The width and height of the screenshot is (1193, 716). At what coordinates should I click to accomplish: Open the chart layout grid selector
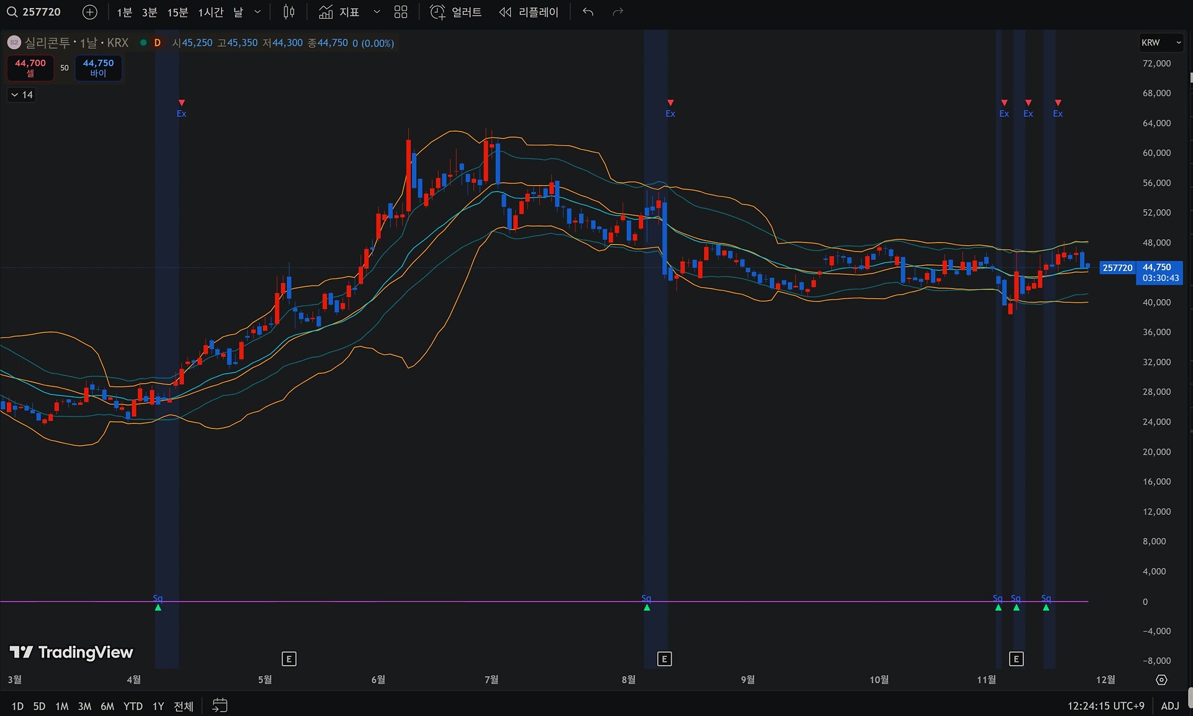[x=401, y=12]
